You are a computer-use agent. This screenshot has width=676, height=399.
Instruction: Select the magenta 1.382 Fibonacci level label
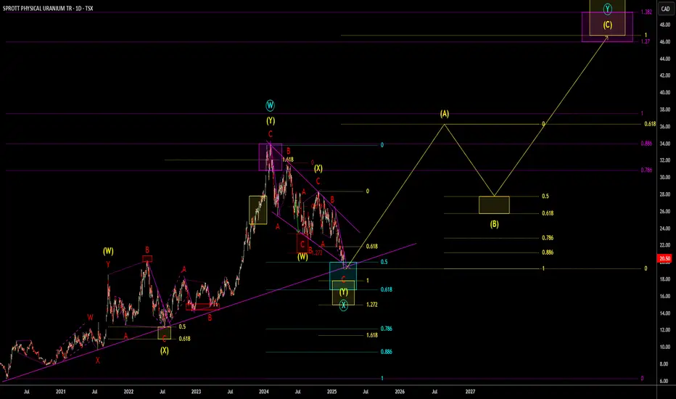(x=646, y=12)
